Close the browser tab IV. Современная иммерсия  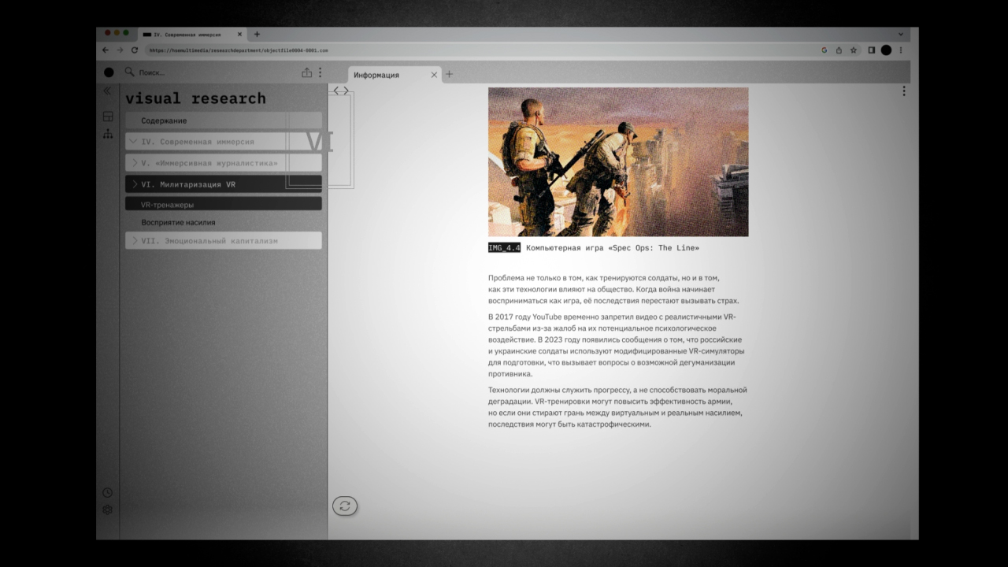tap(240, 35)
